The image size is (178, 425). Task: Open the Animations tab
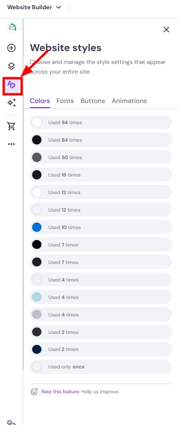[129, 101]
